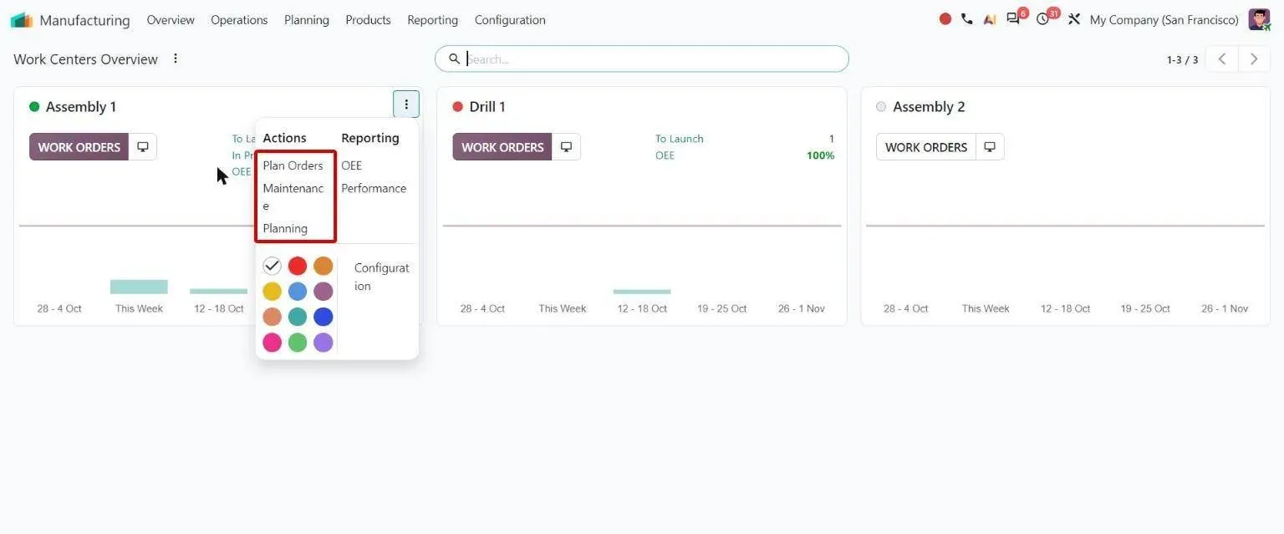Viewport: 1284px width, 534px height.
Task: Select Plan Orders in the Actions dropdown
Action: point(293,165)
